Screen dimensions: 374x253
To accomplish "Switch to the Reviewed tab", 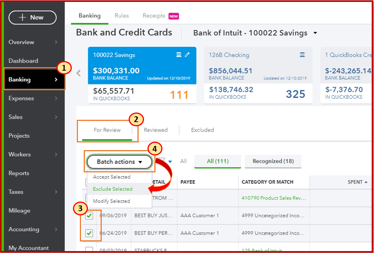I will click(x=156, y=130).
